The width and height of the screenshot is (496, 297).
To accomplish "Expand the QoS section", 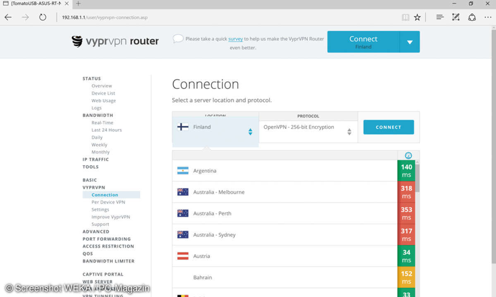I will [x=88, y=254].
